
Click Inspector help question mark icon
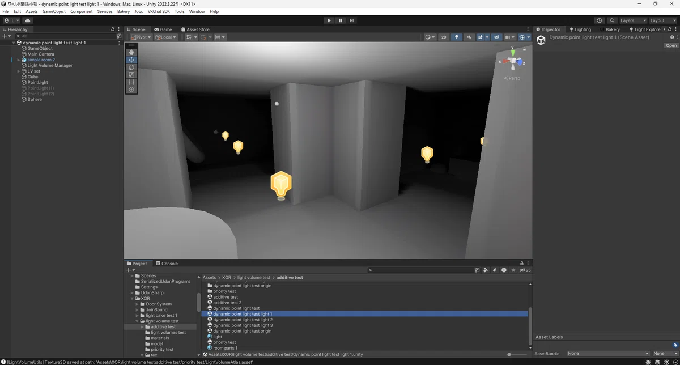pyautogui.click(x=672, y=37)
